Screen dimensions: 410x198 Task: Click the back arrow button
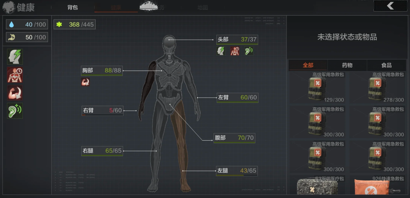(x=390, y=6)
